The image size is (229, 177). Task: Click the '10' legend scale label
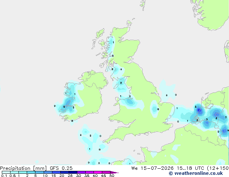point(45,176)
